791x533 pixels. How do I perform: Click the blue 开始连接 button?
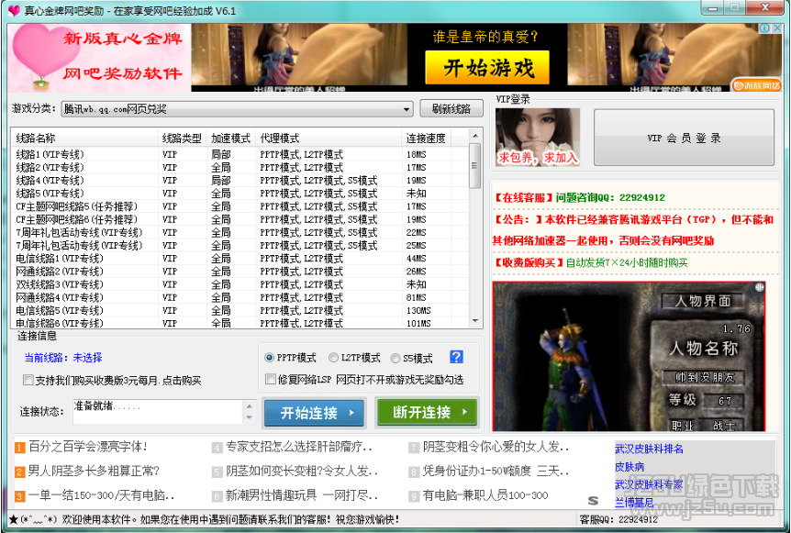click(314, 413)
